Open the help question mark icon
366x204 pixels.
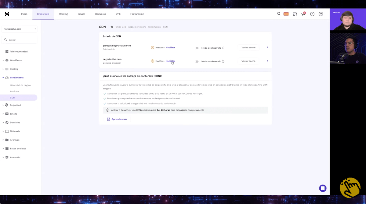point(312,14)
